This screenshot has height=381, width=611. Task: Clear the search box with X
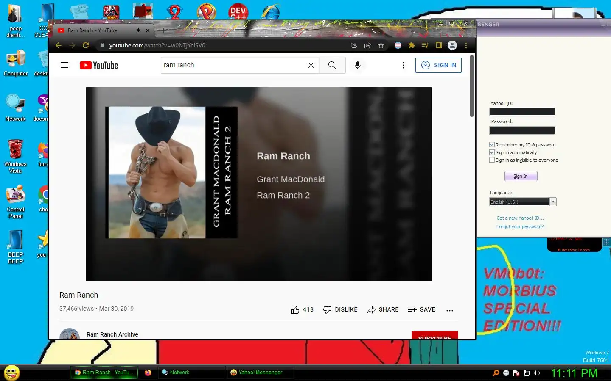pyautogui.click(x=311, y=65)
